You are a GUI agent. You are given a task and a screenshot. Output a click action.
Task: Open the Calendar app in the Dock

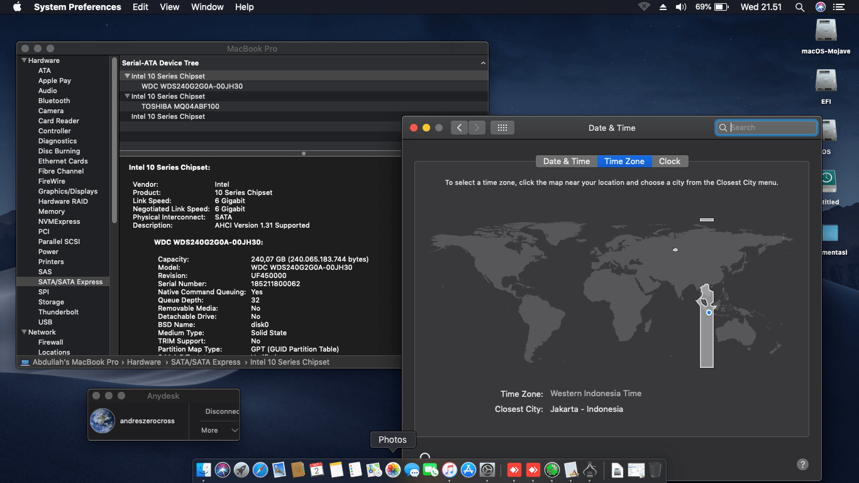[316, 470]
